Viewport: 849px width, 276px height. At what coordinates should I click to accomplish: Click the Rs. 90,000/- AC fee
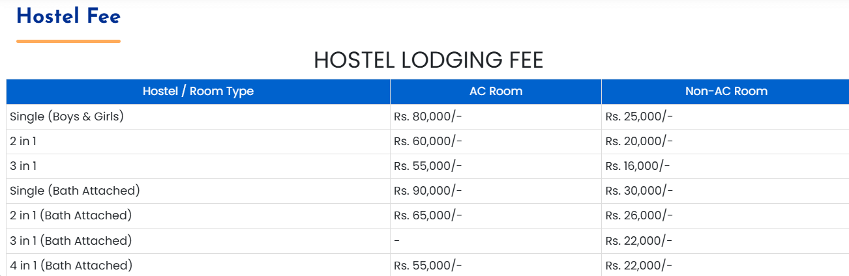[x=428, y=191]
